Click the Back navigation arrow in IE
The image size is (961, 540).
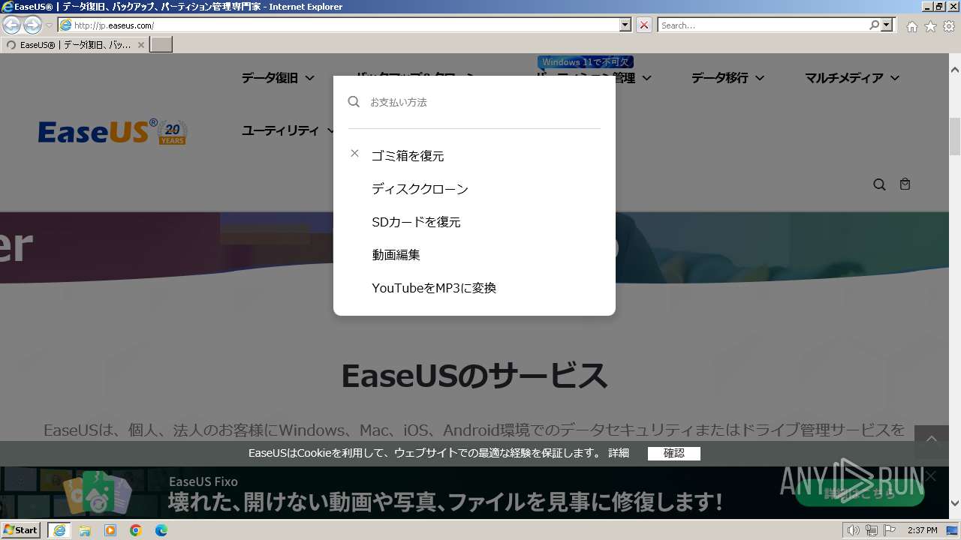point(12,25)
